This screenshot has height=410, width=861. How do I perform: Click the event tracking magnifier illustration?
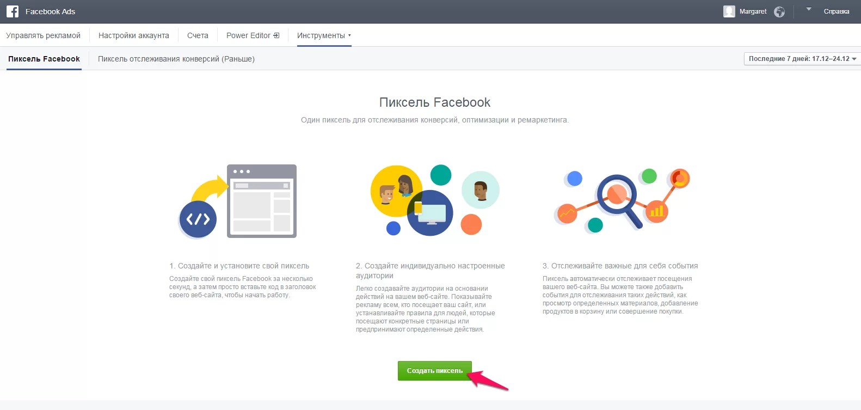coord(622,200)
